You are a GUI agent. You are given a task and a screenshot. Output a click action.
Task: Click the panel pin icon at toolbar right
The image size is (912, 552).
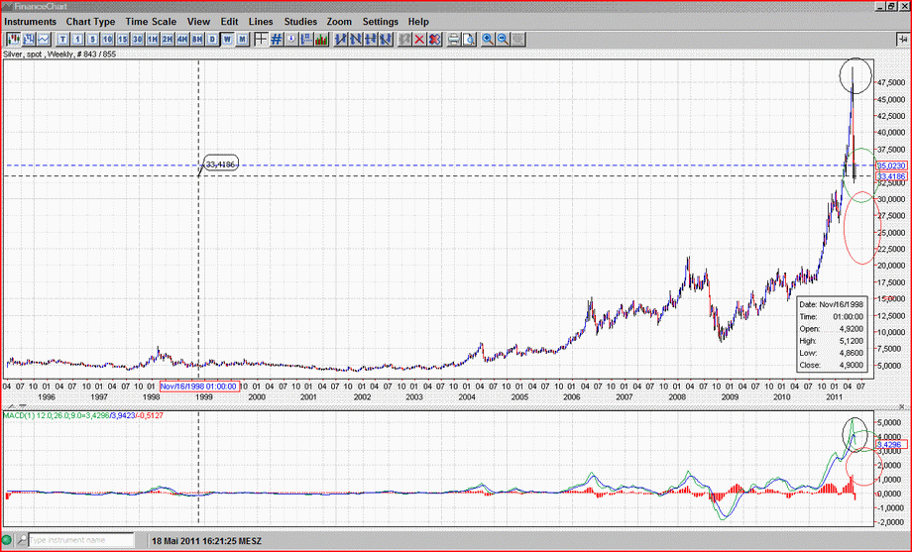pos(902,39)
